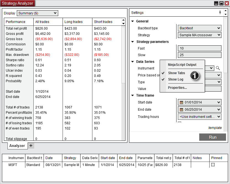Pin the Settings panel using the pin icon
This screenshot has width=230, height=184.
(x=220, y=12)
